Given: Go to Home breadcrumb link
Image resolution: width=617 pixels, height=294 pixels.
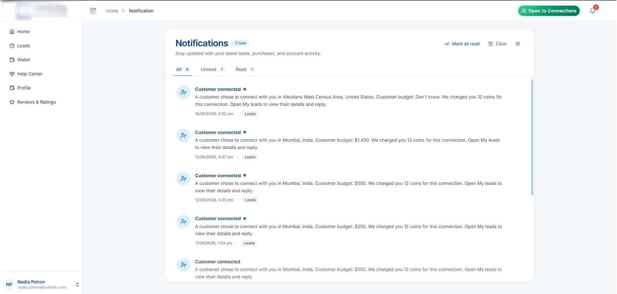Looking at the screenshot, I should point(112,11).
